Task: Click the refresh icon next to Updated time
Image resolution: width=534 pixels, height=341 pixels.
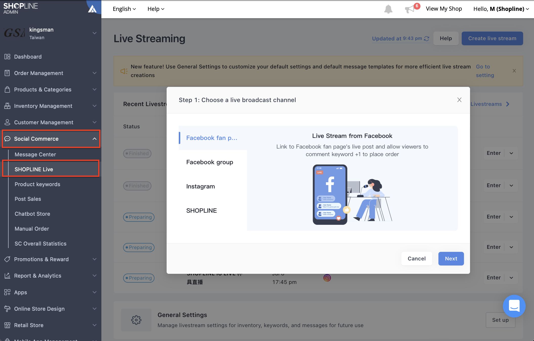Action: (427, 39)
